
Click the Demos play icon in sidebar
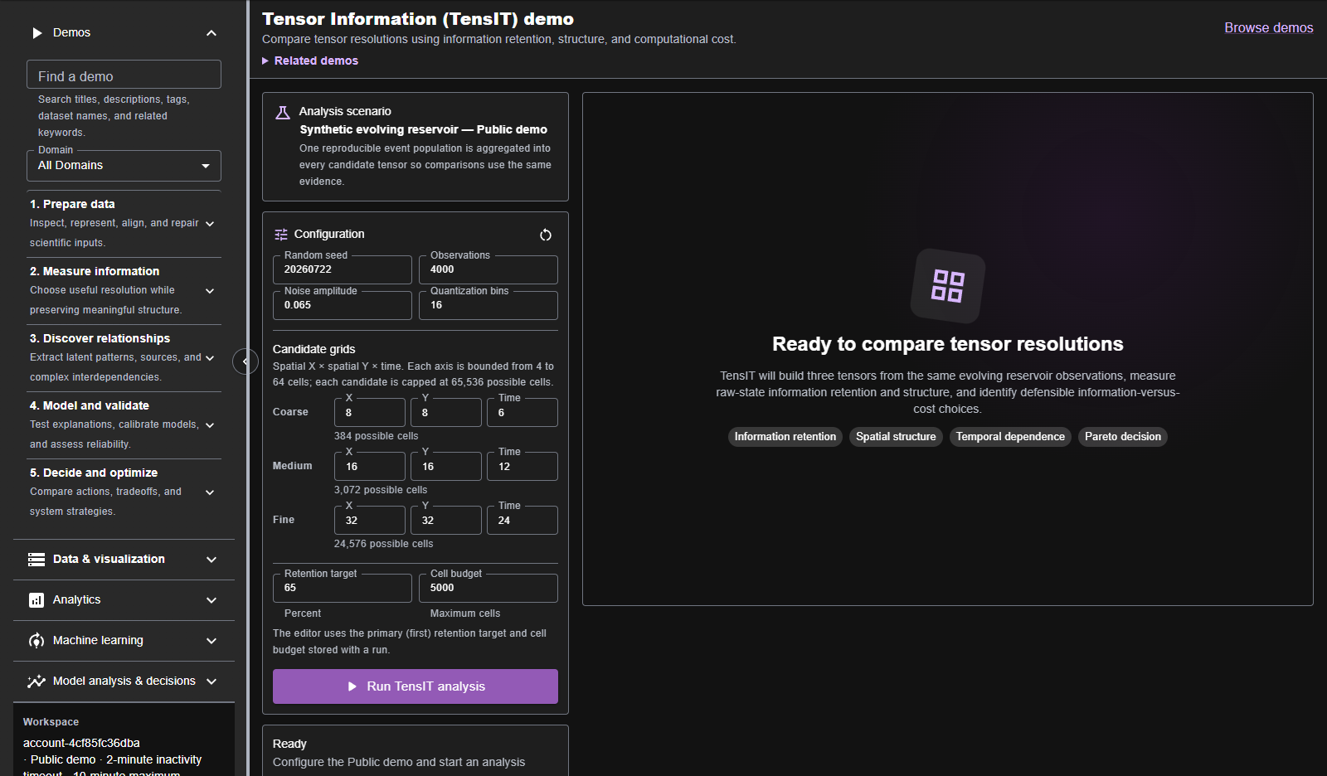[36, 33]
